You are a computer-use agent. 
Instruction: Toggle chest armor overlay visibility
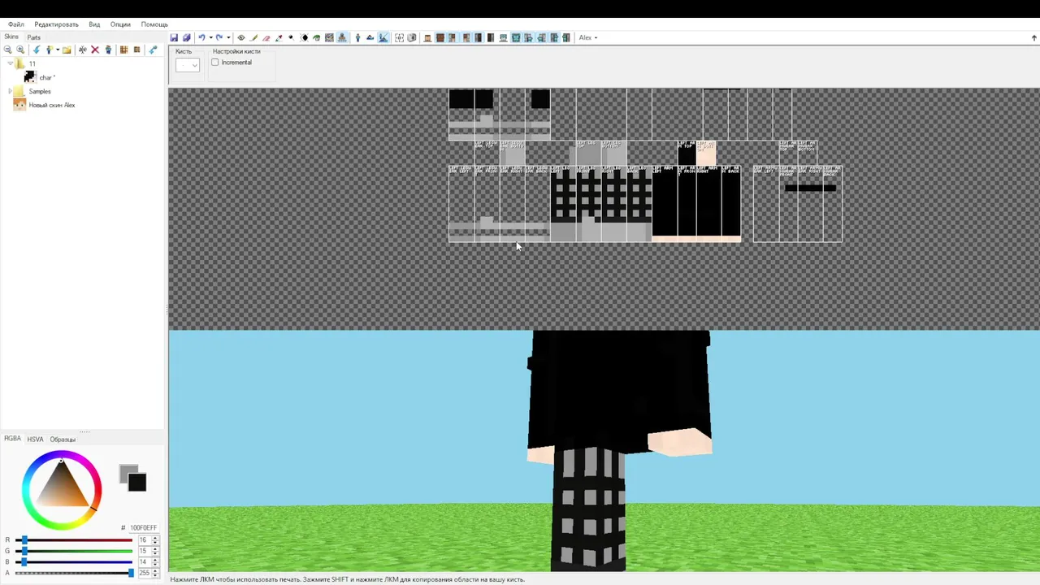point(516,37)
